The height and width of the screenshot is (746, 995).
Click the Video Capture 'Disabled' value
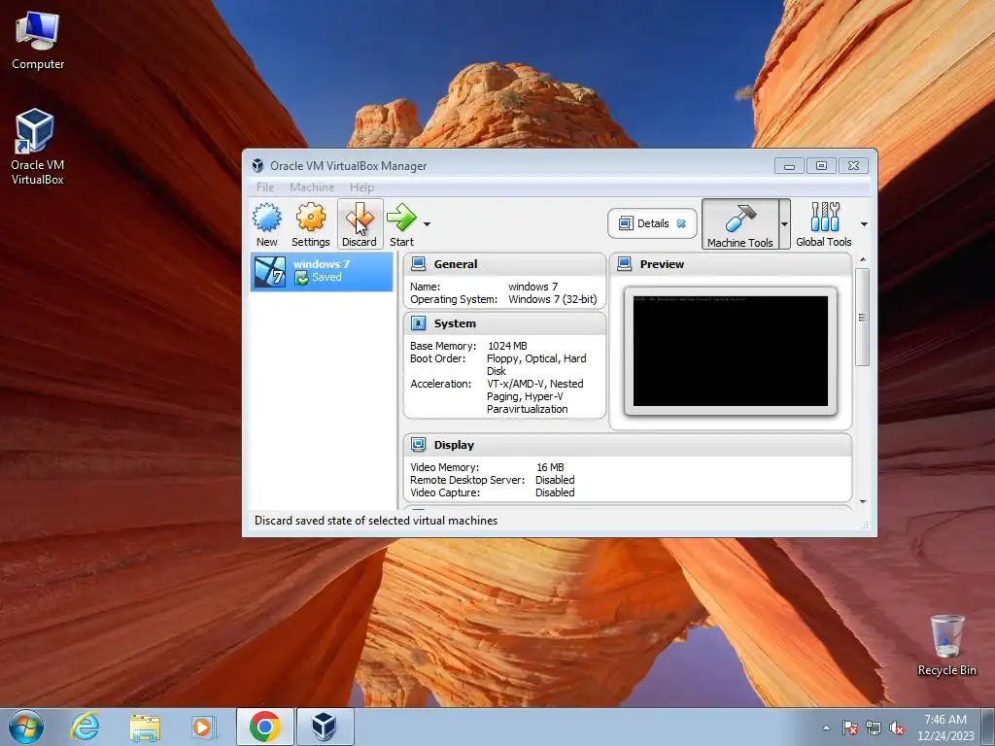pos(555,492)
